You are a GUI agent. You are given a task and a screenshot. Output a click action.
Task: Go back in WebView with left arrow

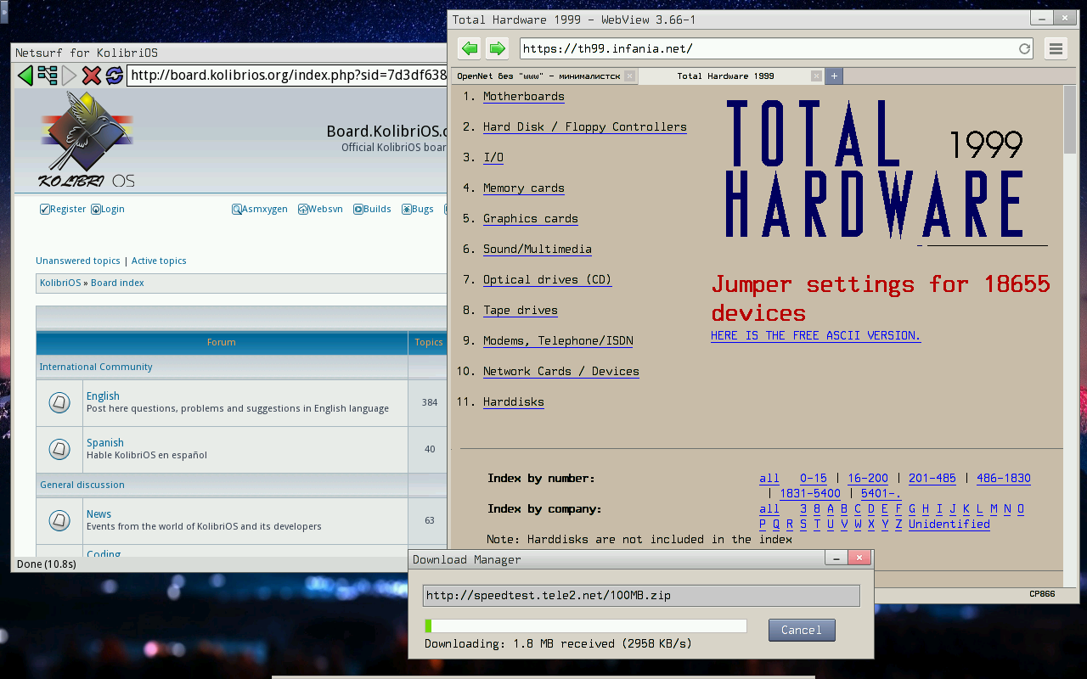[469, 48]
